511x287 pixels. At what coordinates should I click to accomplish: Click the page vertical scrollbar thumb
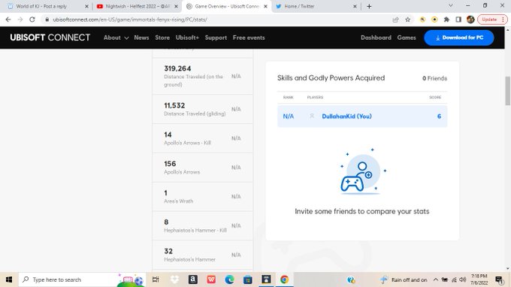(507, 91)
